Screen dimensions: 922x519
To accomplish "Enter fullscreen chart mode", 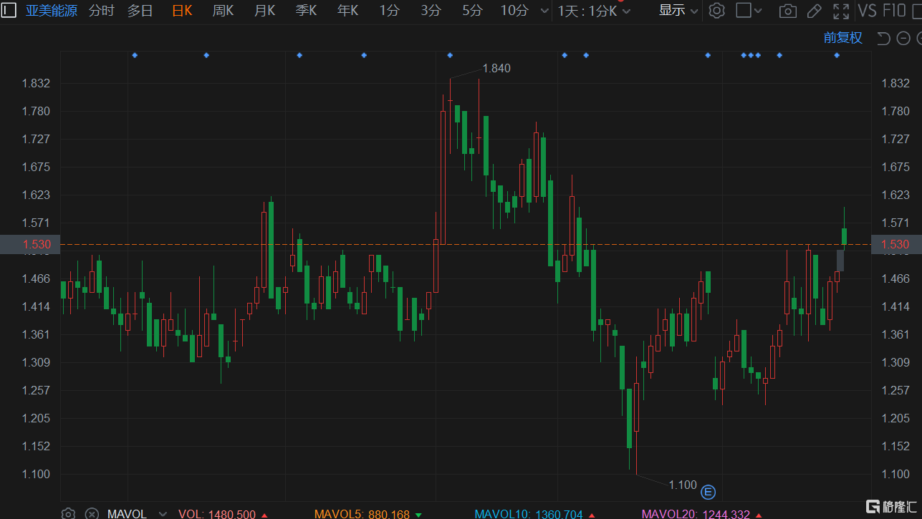I will point(841,11).
